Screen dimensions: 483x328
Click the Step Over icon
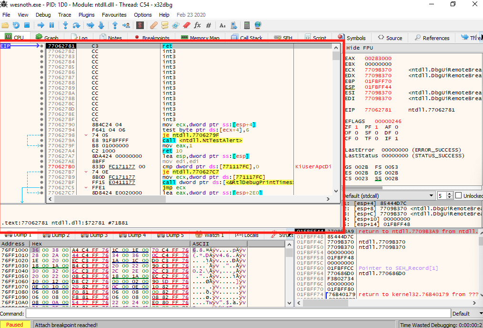[x=76, y=25]
